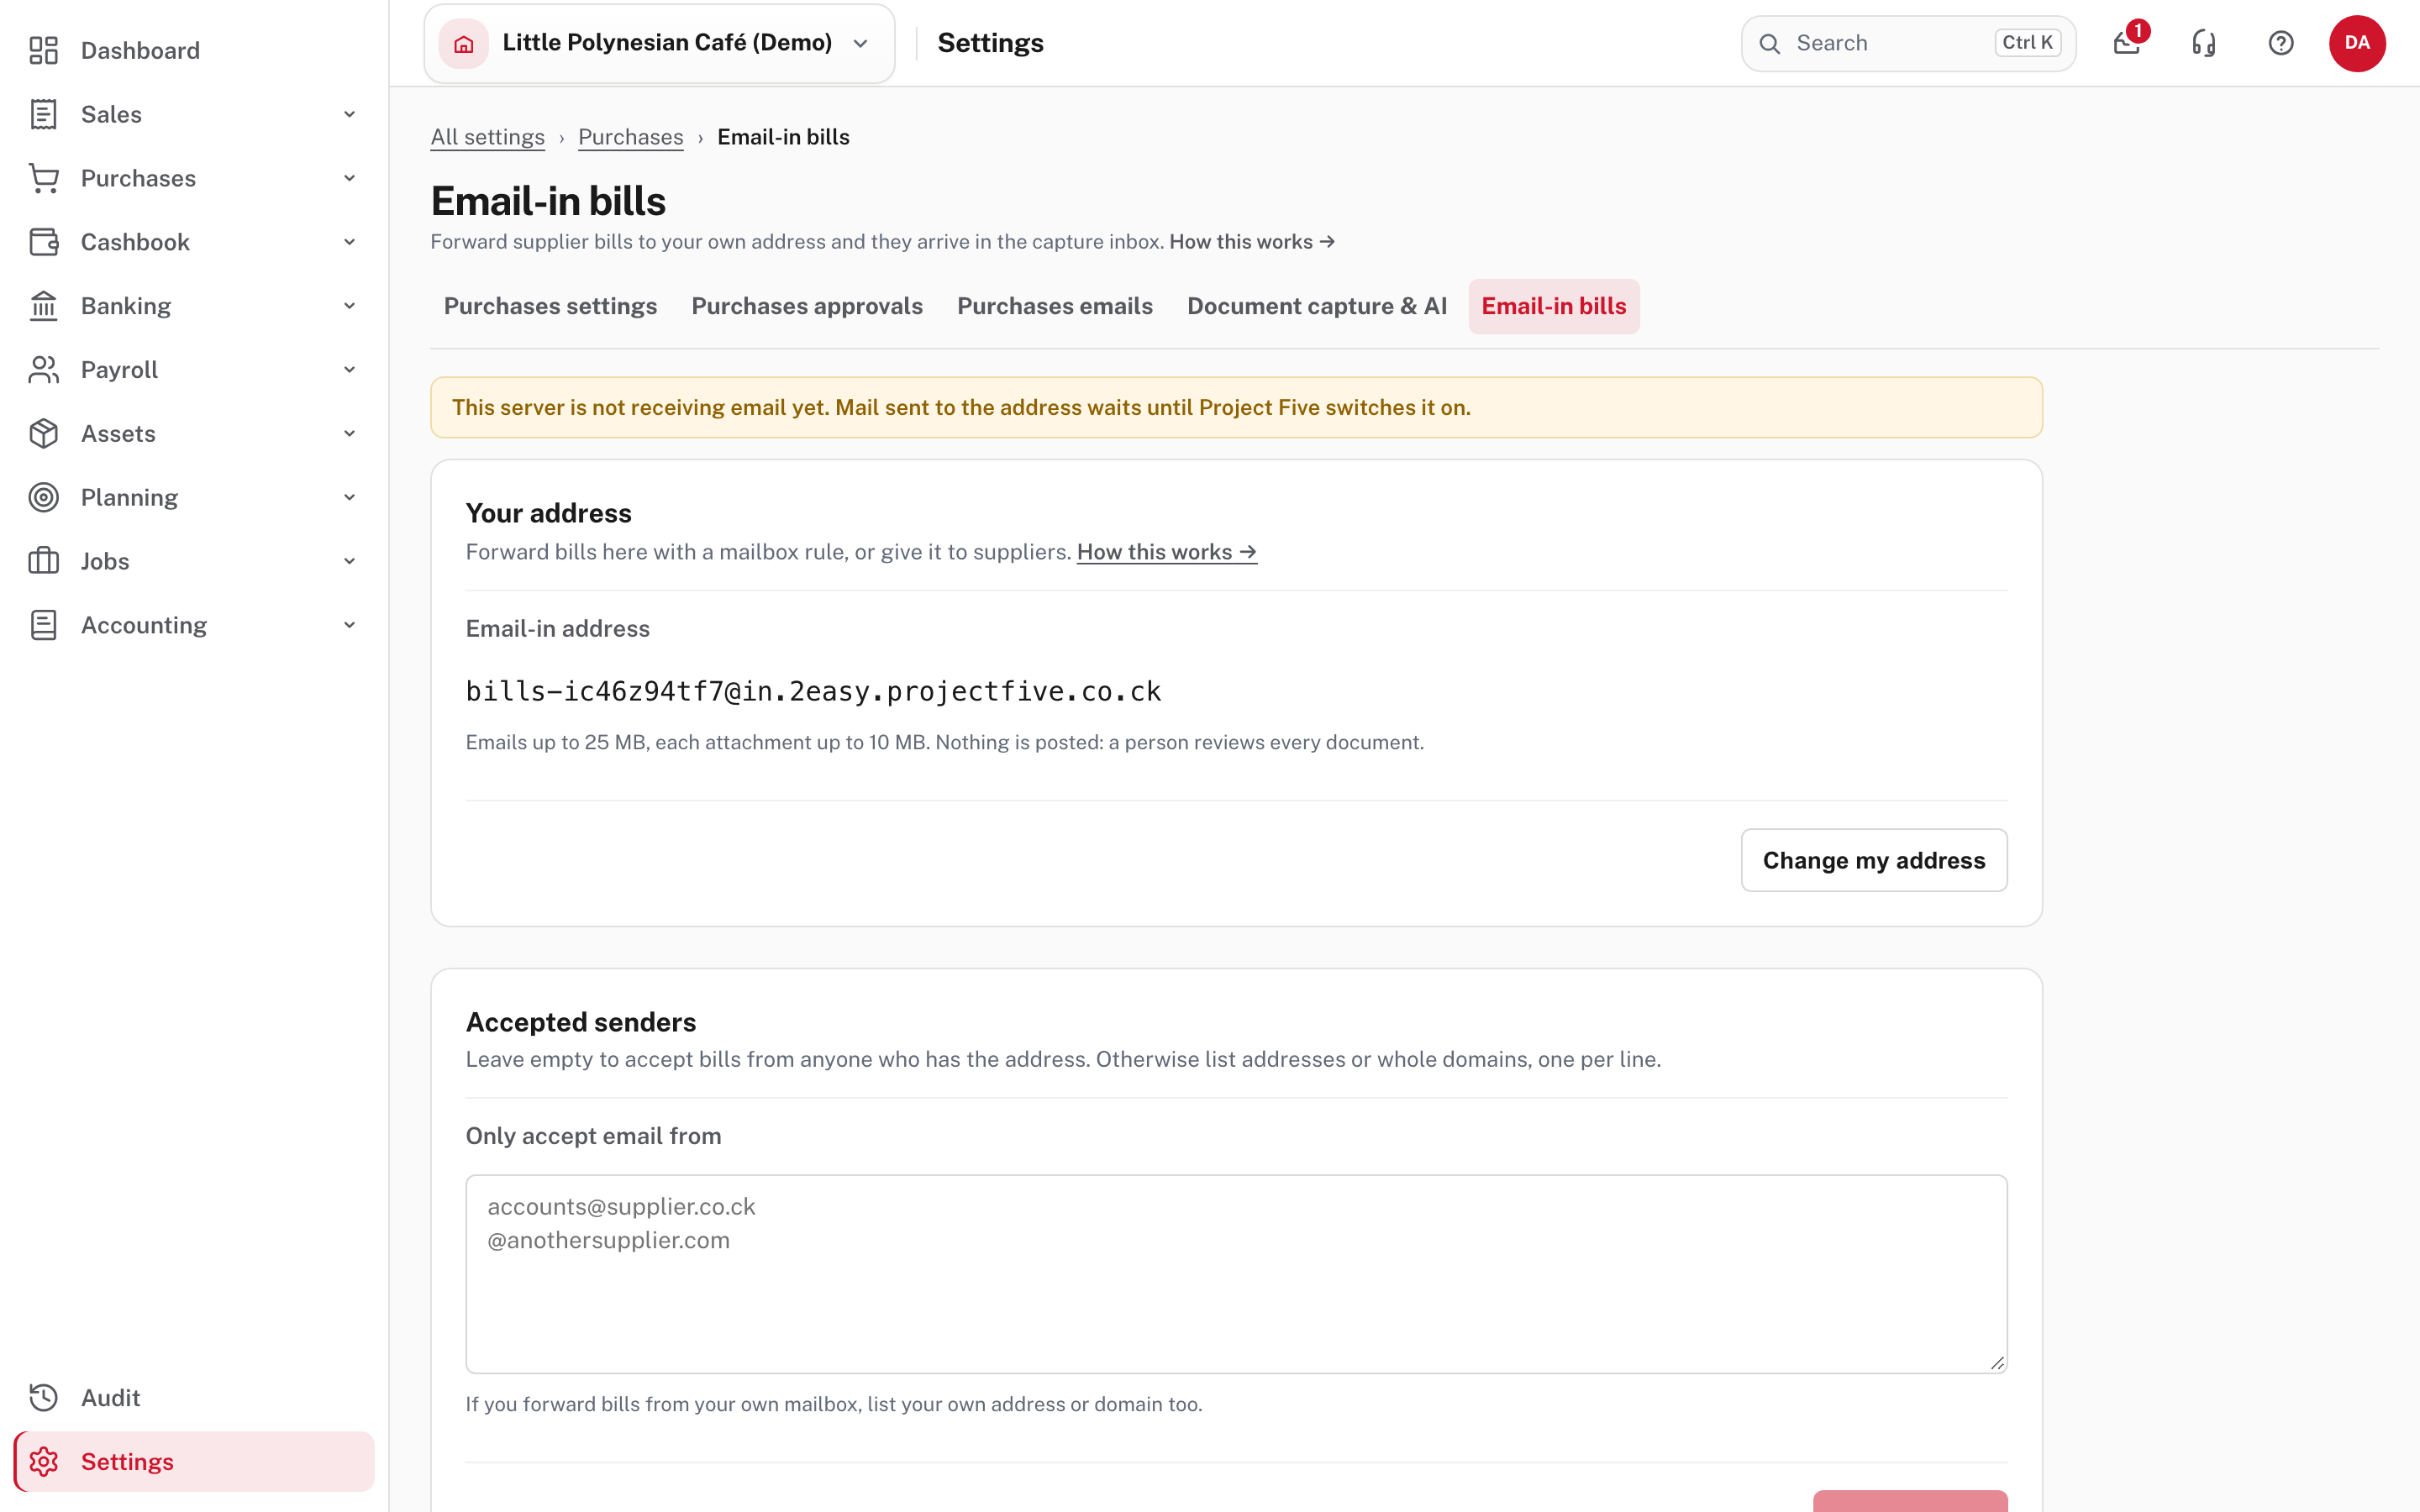Switch to Purchases emails tab
Viewport: 2420px width, 1512px height.
tap(1055, 306)
